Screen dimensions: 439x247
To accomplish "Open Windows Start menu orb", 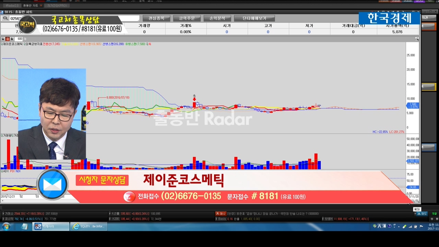I will 6,226.
